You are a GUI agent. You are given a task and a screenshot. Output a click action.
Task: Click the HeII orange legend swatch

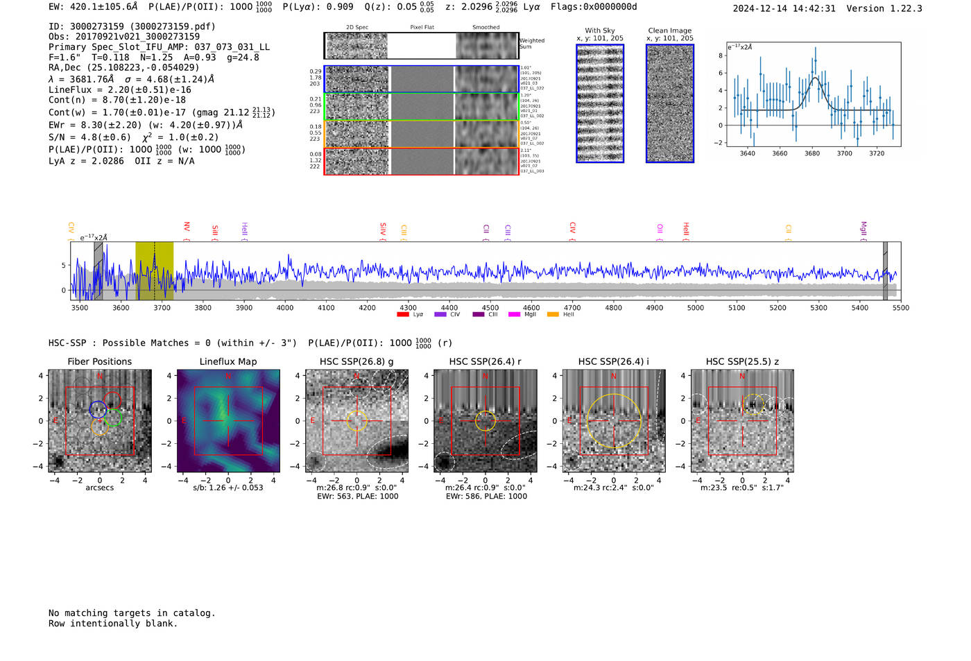(x=553, y=315)
